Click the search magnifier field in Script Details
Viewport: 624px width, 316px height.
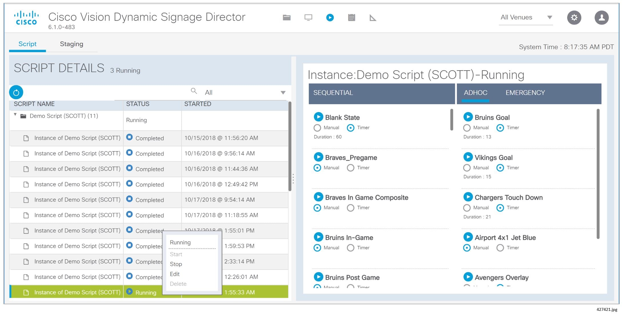[x=194, y=91]
